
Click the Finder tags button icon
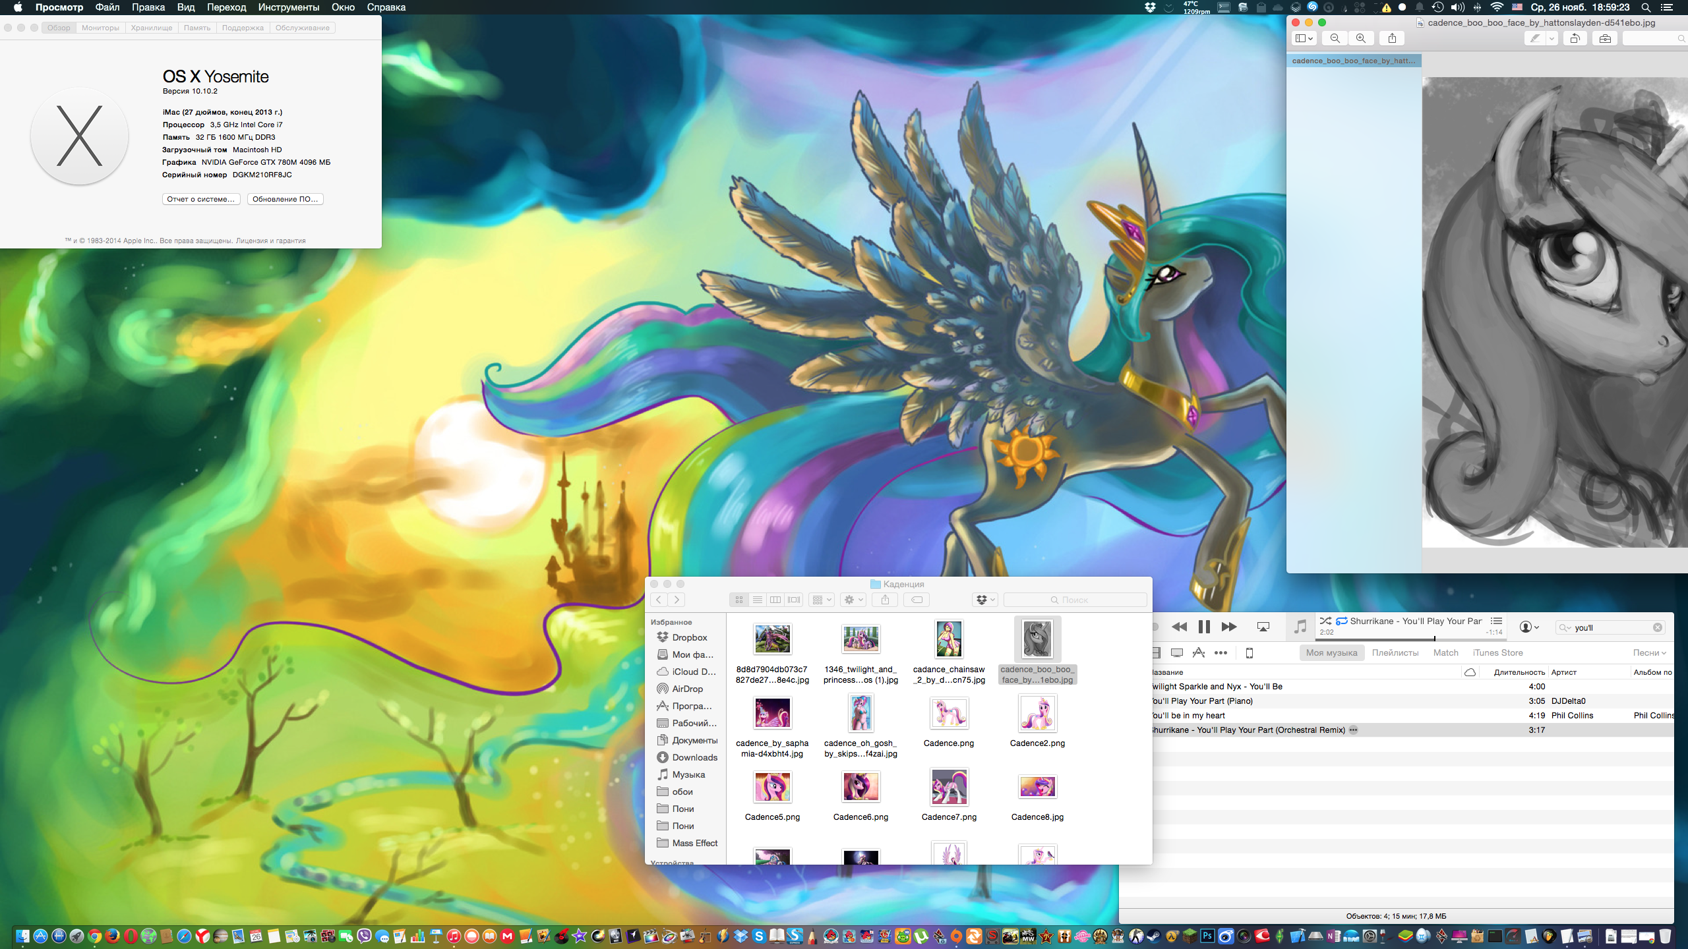917,600
